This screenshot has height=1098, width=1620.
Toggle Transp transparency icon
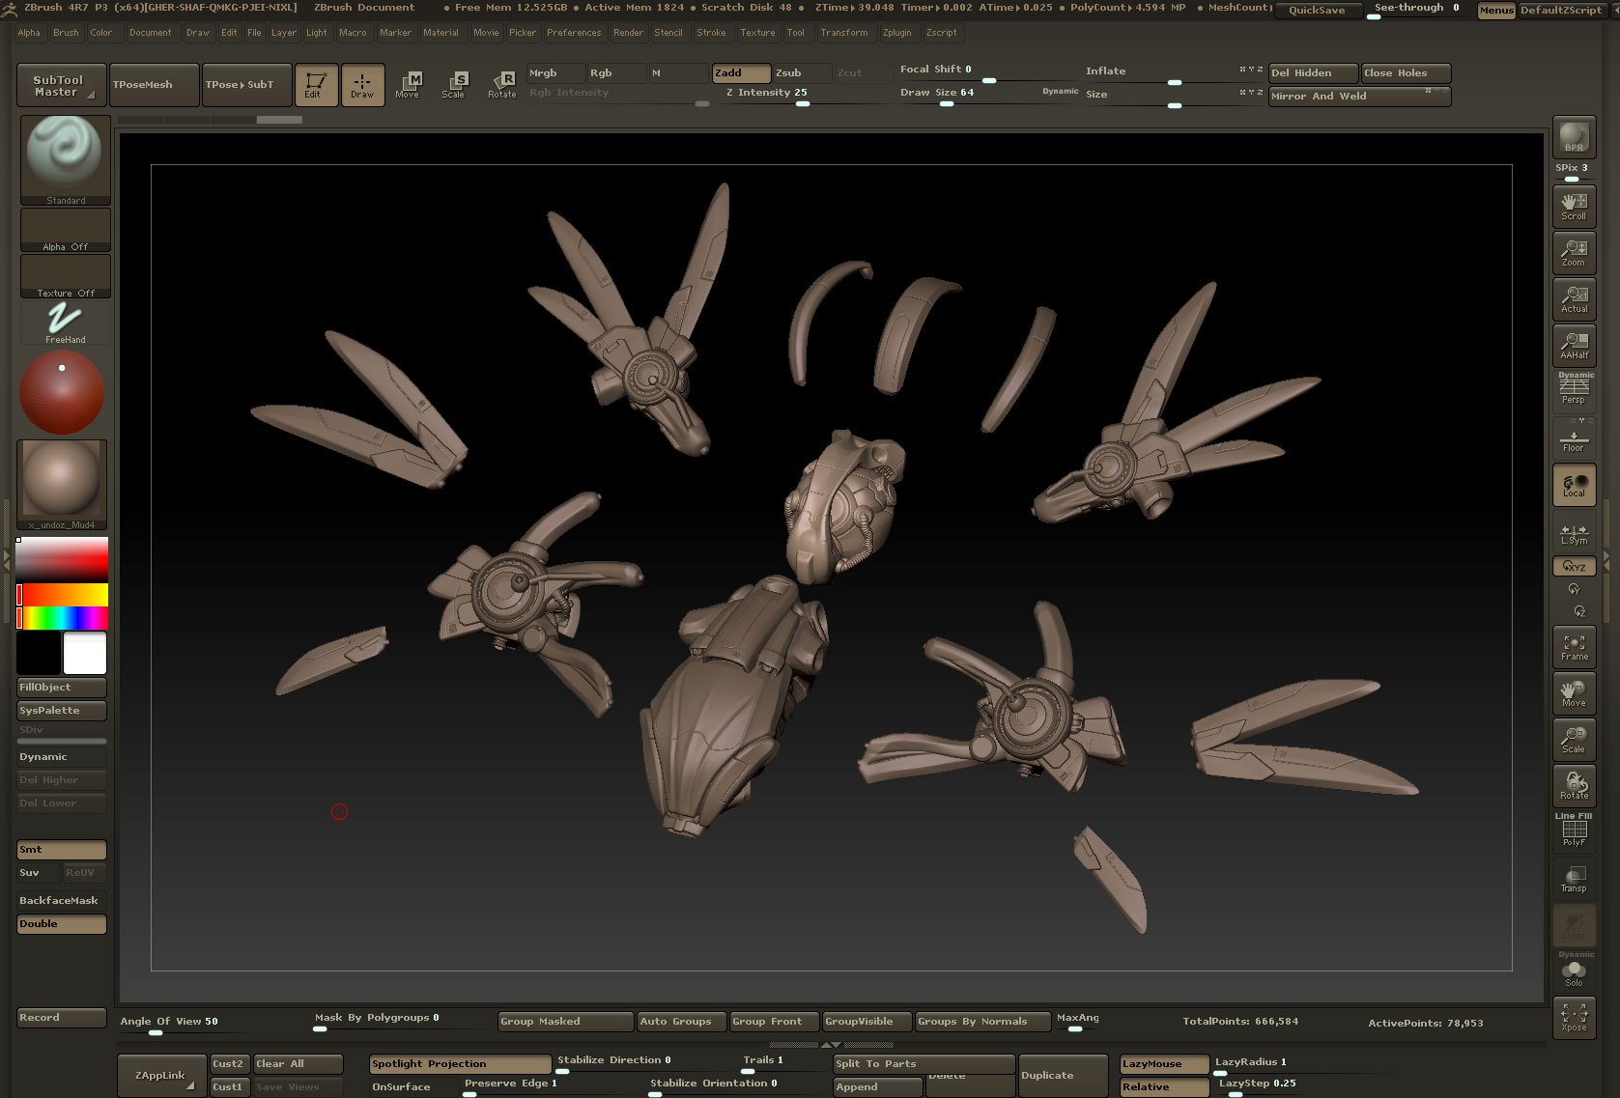pos(1574,879)
